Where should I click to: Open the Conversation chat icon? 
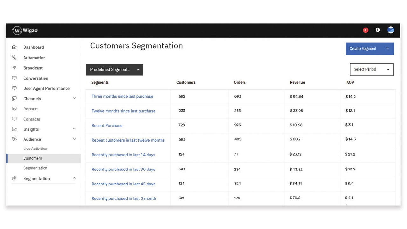point(14,78)
